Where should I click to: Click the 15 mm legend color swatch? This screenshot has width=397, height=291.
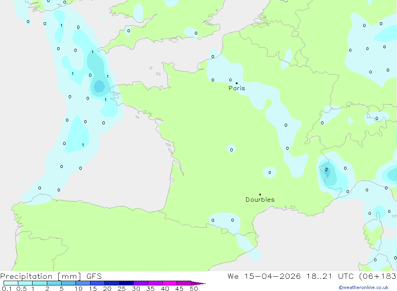pyautogui.click(x=98, y=283)
